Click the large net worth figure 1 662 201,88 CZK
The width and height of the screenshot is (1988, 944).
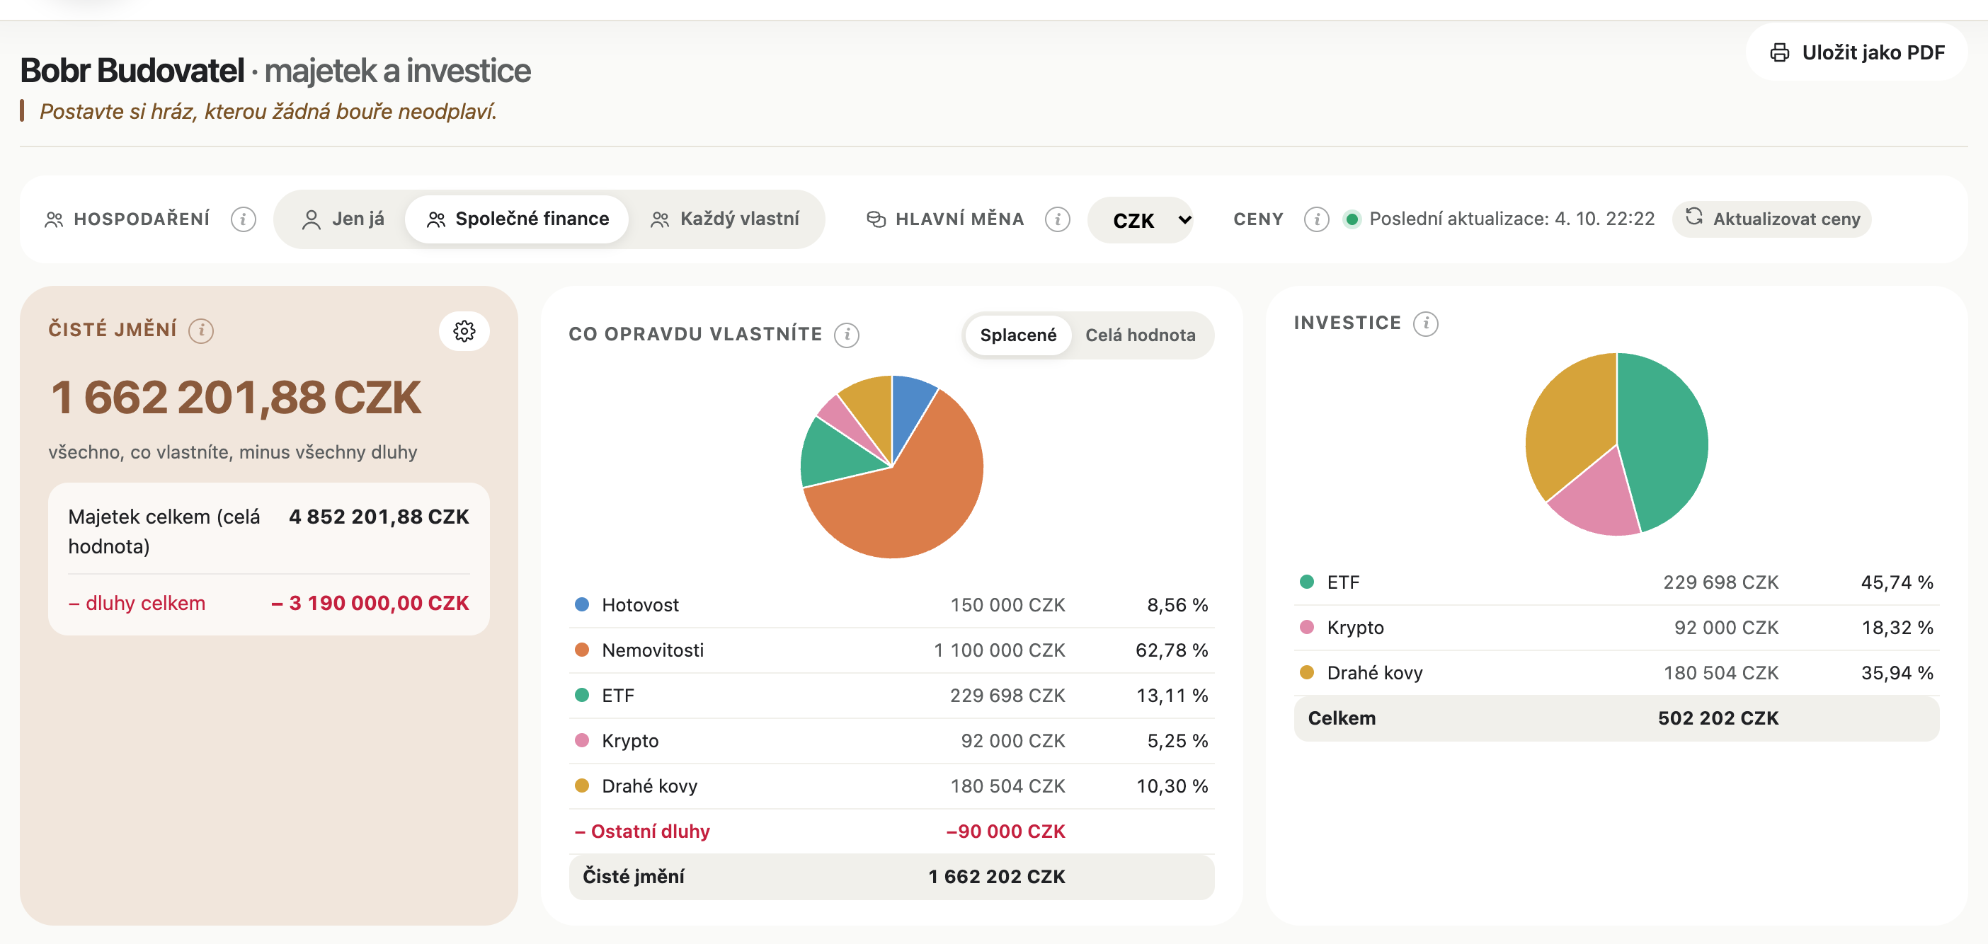[235, 398]
